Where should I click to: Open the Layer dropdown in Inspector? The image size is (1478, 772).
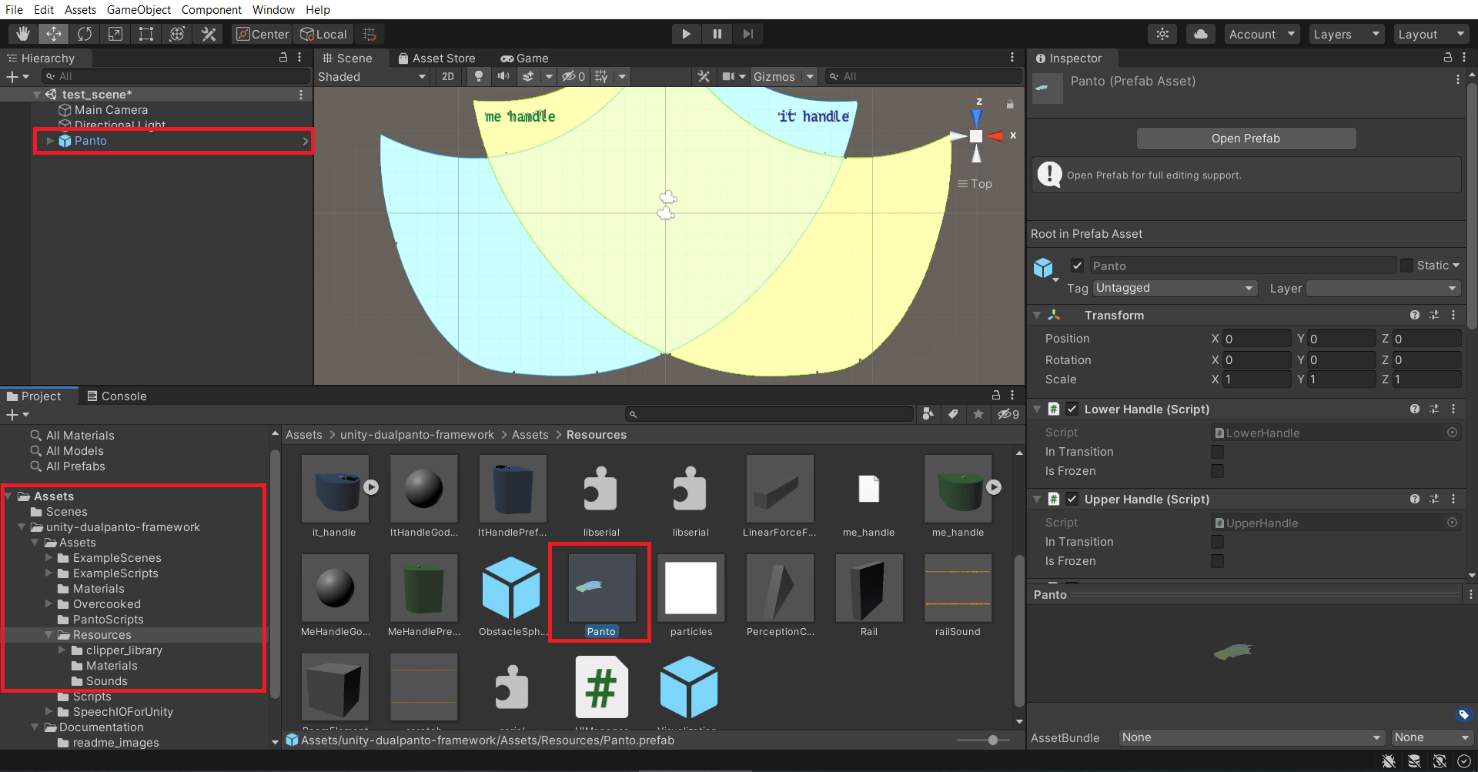pyautogui.click(x=1383, y=288)
